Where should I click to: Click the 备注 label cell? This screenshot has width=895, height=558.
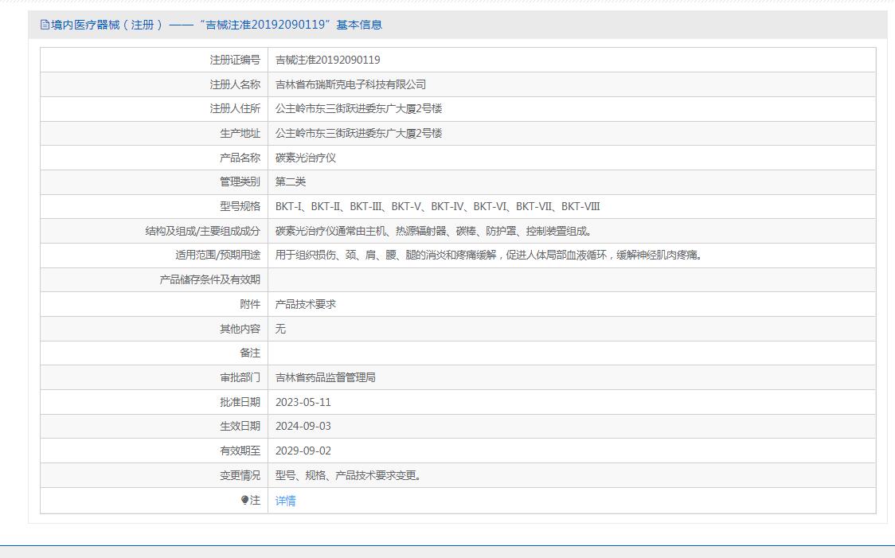pyautogui.click(x=154, y=353)
